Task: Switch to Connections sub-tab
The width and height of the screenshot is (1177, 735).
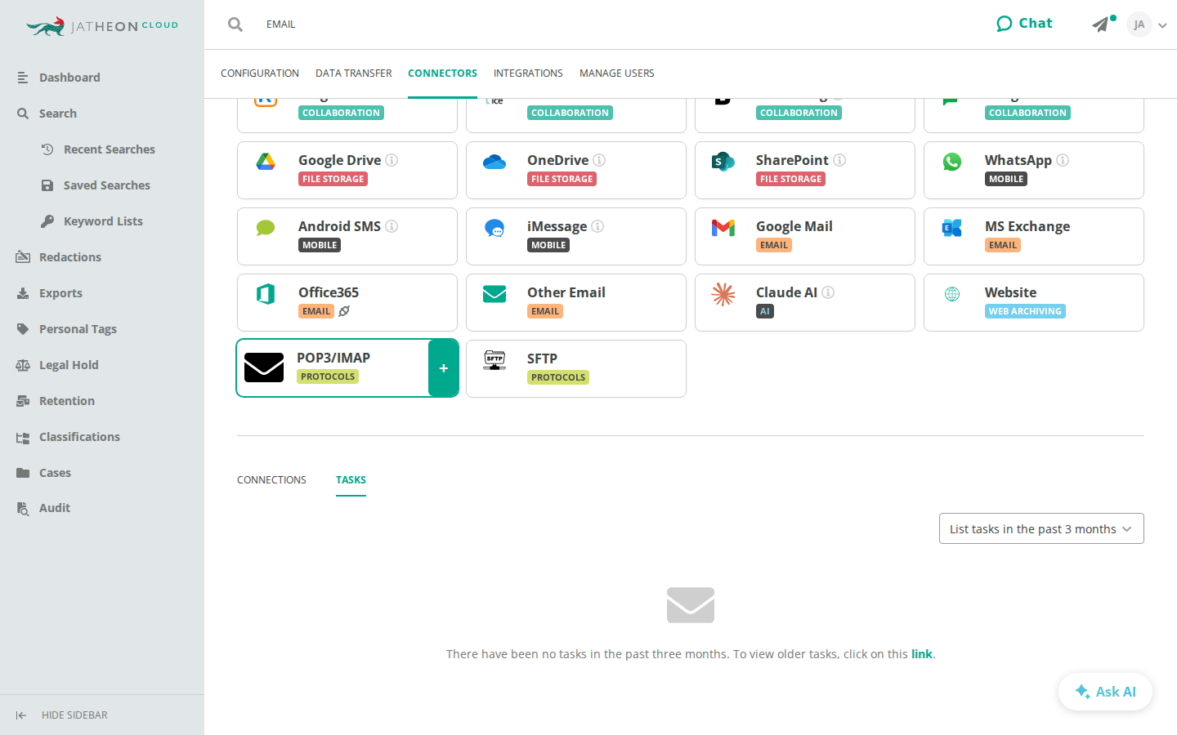Action: coord(271,480)
